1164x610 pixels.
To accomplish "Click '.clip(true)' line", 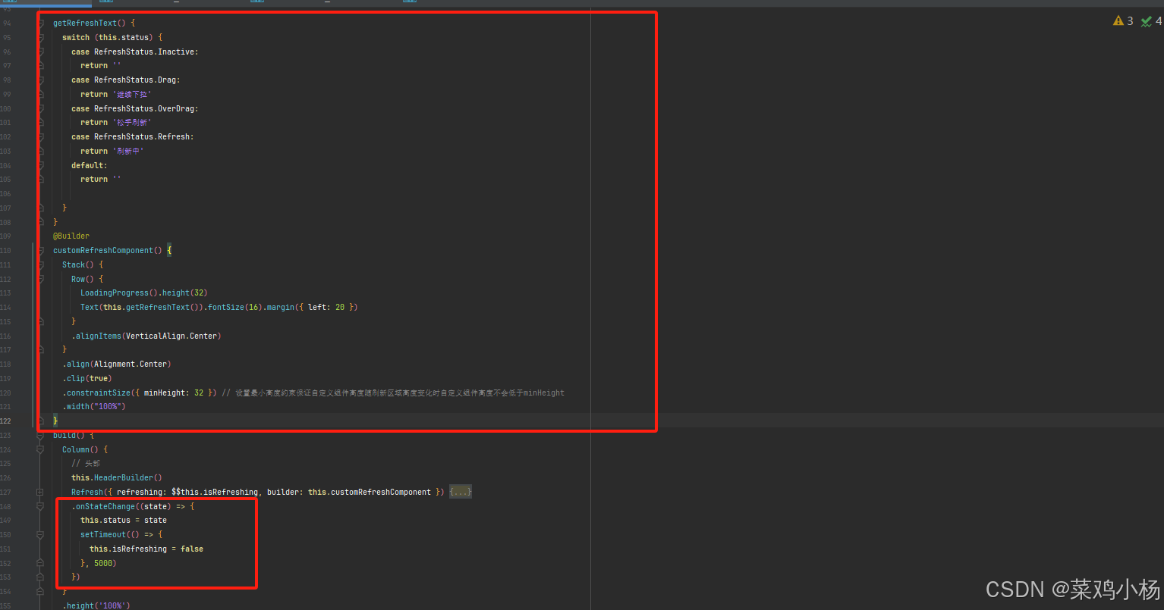I will 87,378.
